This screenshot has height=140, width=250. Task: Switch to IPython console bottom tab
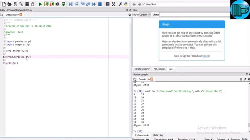click(x=141, y=135)
